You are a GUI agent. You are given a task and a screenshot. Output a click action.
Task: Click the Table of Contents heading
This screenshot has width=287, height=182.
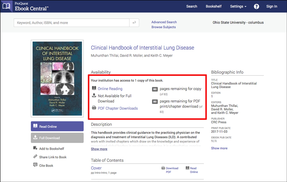coord(107,160)
